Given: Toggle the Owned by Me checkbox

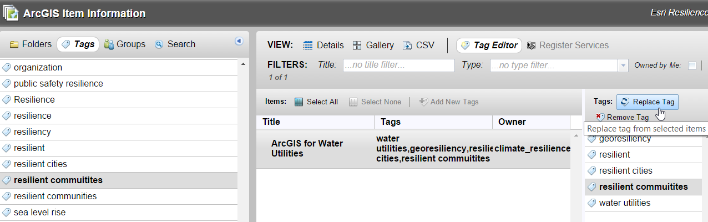Looking at the screenshot, I should click(692, 65).
